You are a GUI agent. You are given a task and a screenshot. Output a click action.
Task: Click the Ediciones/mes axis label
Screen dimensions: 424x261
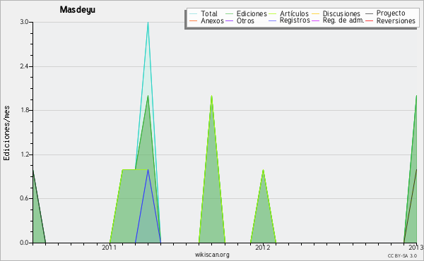click(6, 133)
